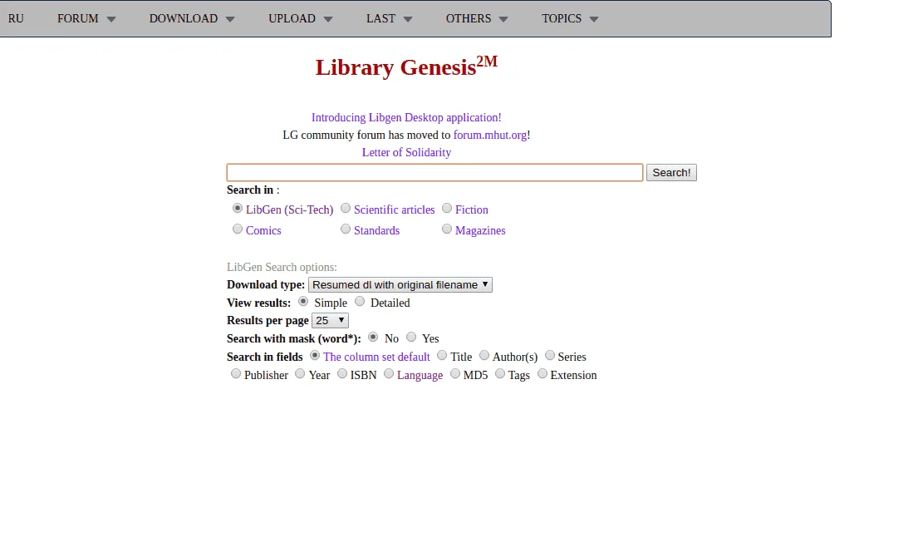Open the TOPICS menu

point(570,19)
